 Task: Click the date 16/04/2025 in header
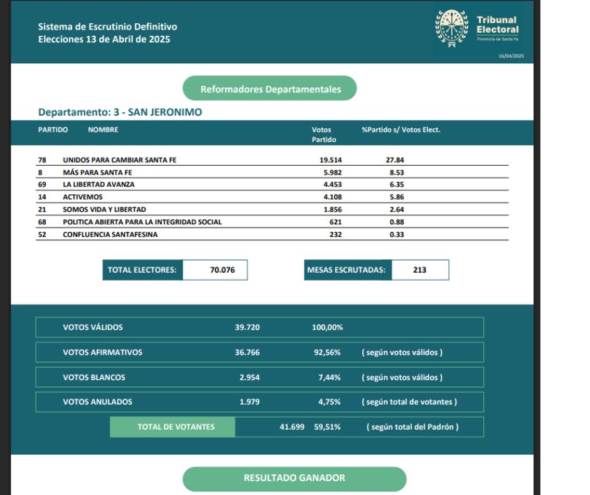pos(510,56)
